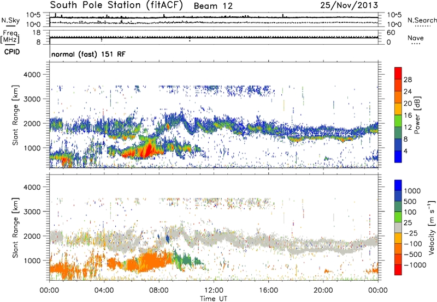Screen dimensions: 437x302
Task: Click the '1000' tick on Velocity color scale
Action: [x=412, y=191]
